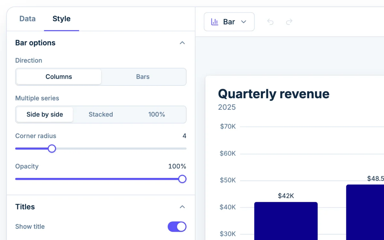The width and height of the screenshot is (384, 240).
Task: Click the Corner radius value 4
Action: 184,136
